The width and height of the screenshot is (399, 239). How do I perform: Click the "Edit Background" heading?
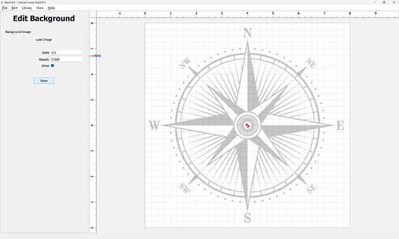click(44, 18)
